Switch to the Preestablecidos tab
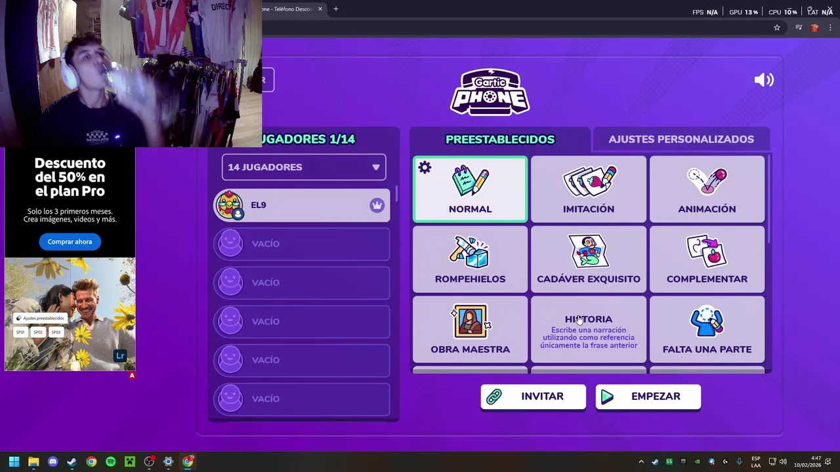Screen dimensions: 840x472 click(x=500, y=139)
